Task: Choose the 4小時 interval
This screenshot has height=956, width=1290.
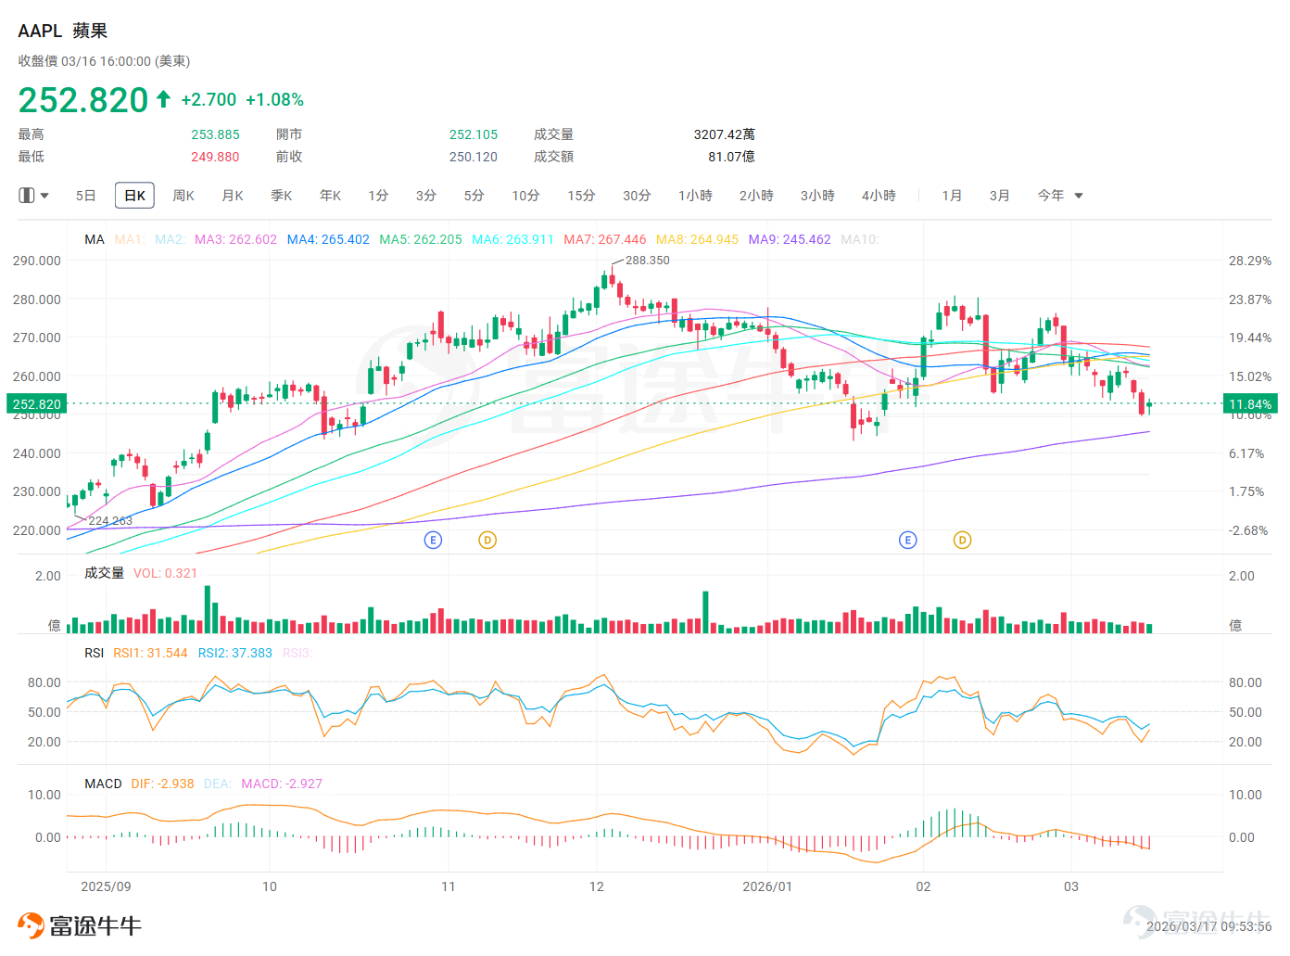Action: [879, 196]
